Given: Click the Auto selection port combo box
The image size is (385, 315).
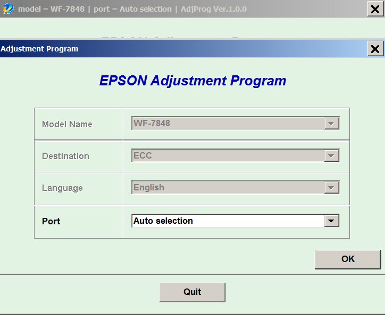Looking at the screenshot, I should click(x=235, y=221).
